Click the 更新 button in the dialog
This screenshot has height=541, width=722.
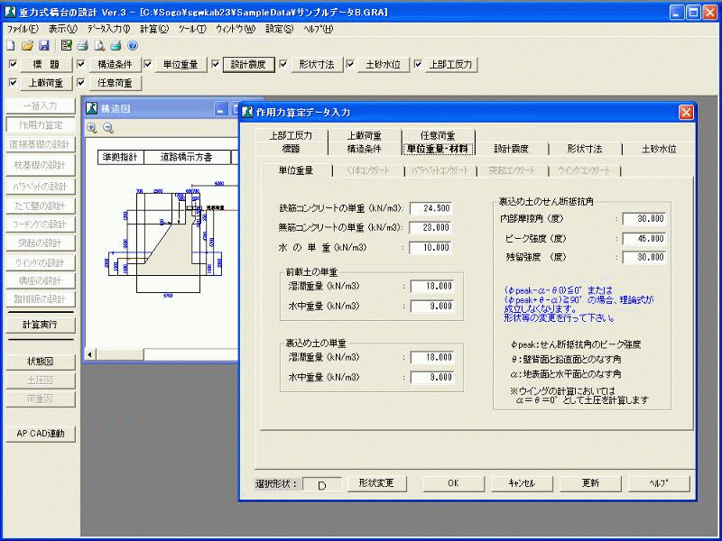(588, 483)
